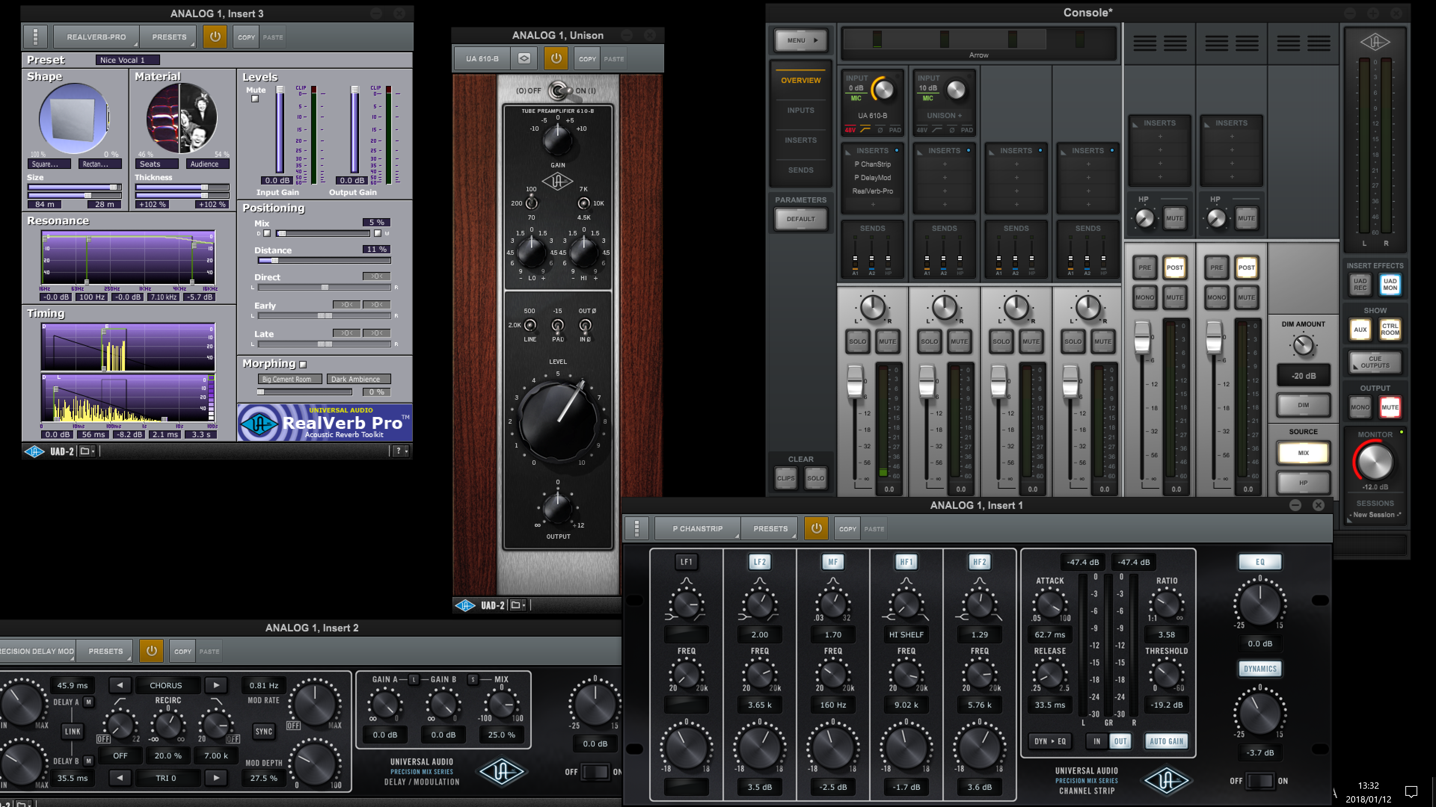Open the RealVerb-Pro insert slot on channel one

872,191
